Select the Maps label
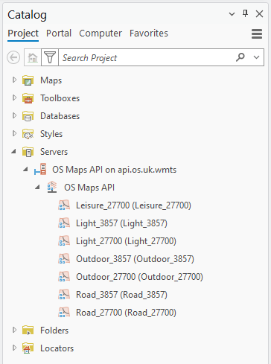Image resolution: width=271 pixels, height=364 pixels. [51, 80]
